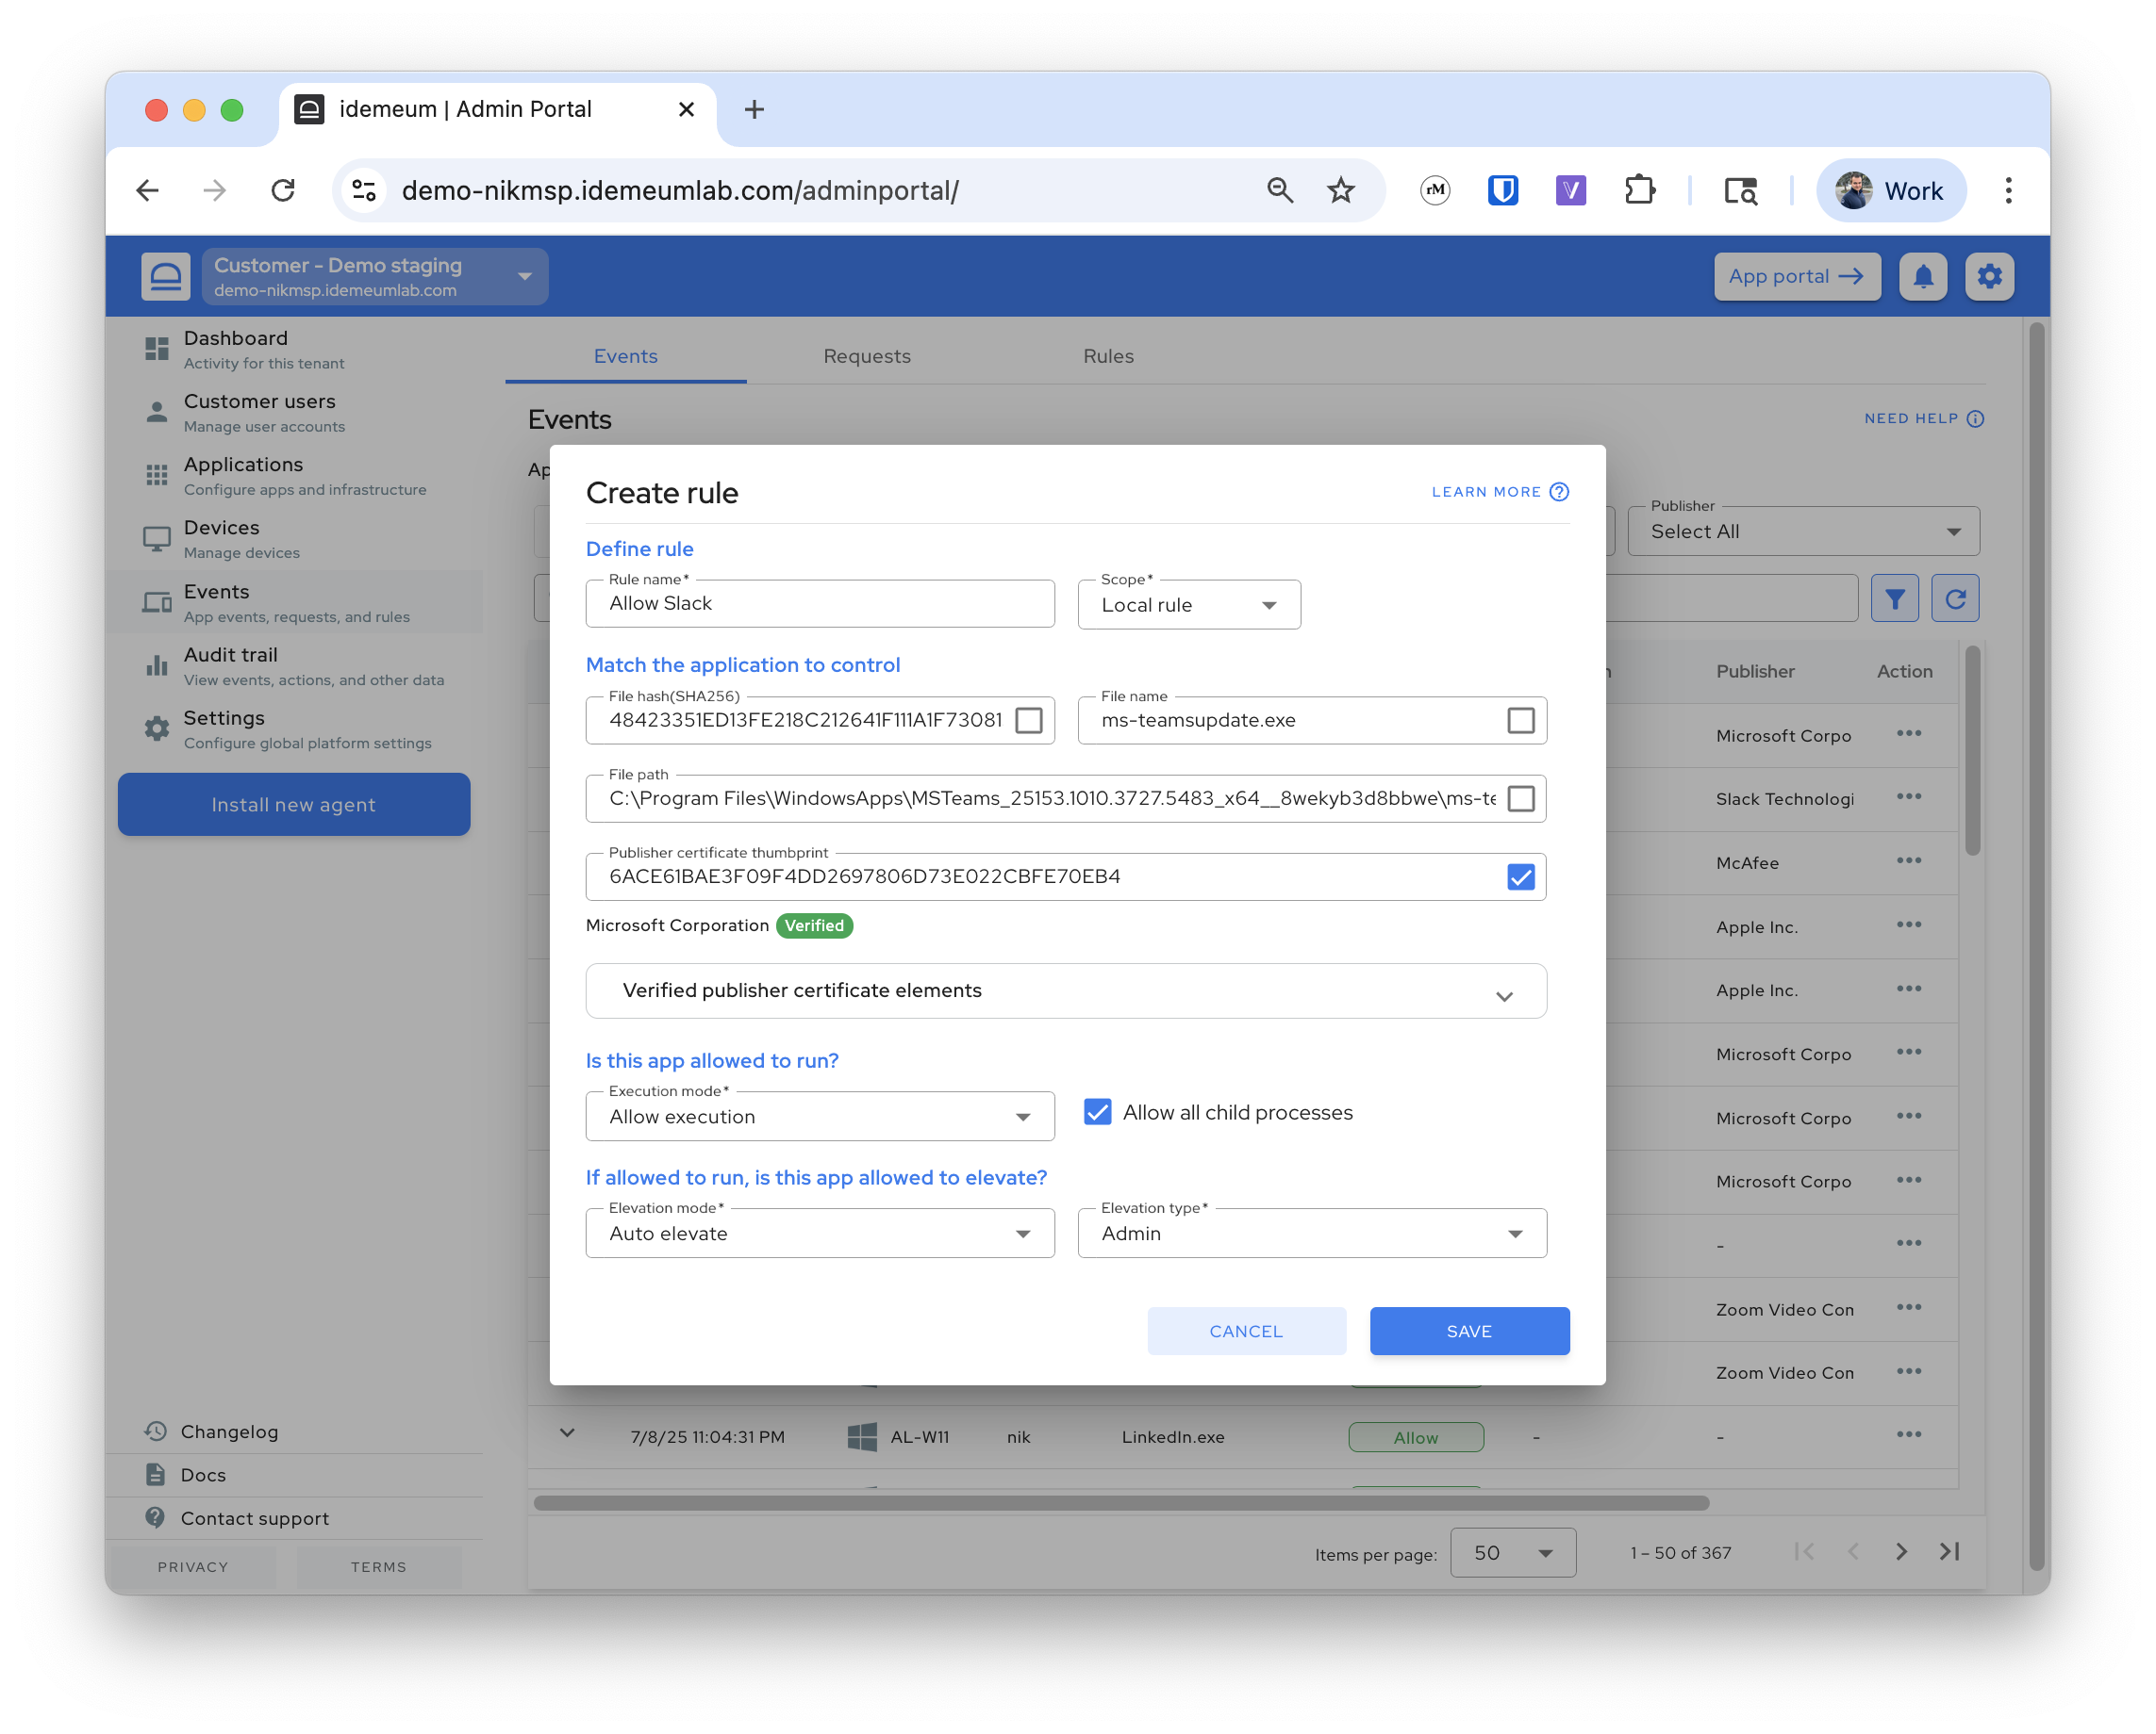Screen dimensions: 2156x1734
Task: Reload the page with refresh icon
Action: (283, 189)
